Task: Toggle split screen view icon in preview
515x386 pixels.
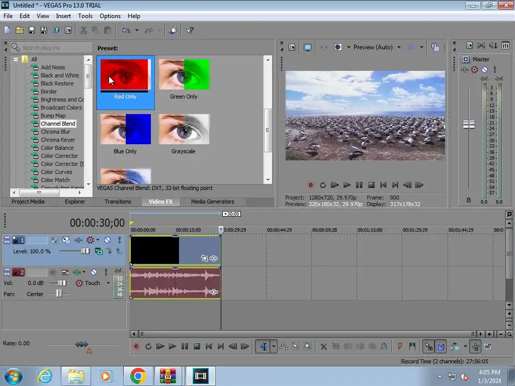Action: [x=337, y=47]
